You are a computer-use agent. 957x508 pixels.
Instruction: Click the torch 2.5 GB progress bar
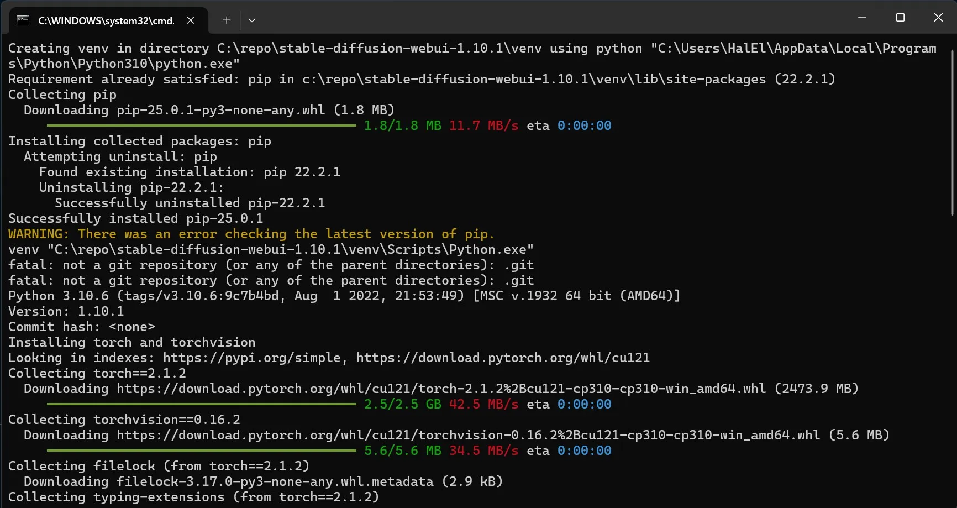click(x=202, y=404)
